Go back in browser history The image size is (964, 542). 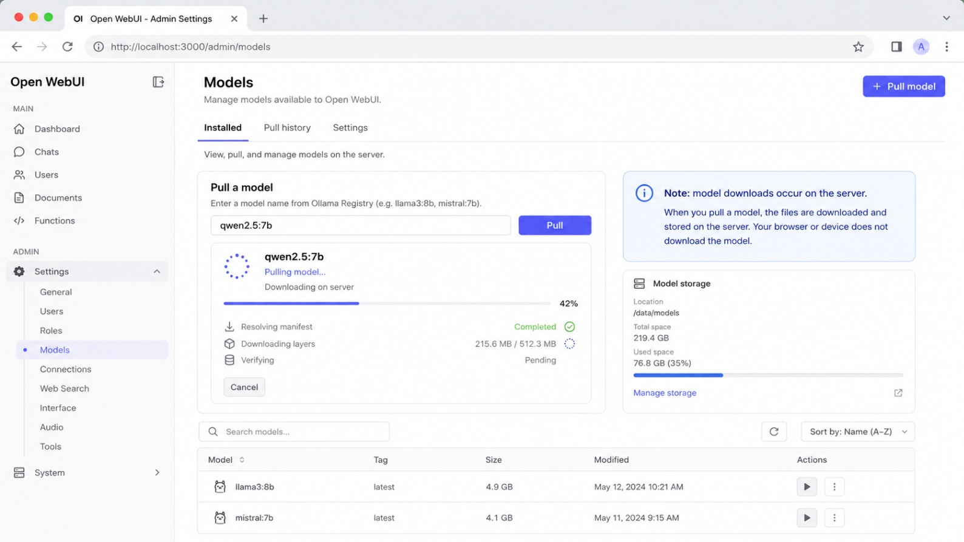(17, 47)
